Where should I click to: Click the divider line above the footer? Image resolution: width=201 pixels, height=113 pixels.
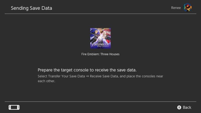tap(100, 102)
